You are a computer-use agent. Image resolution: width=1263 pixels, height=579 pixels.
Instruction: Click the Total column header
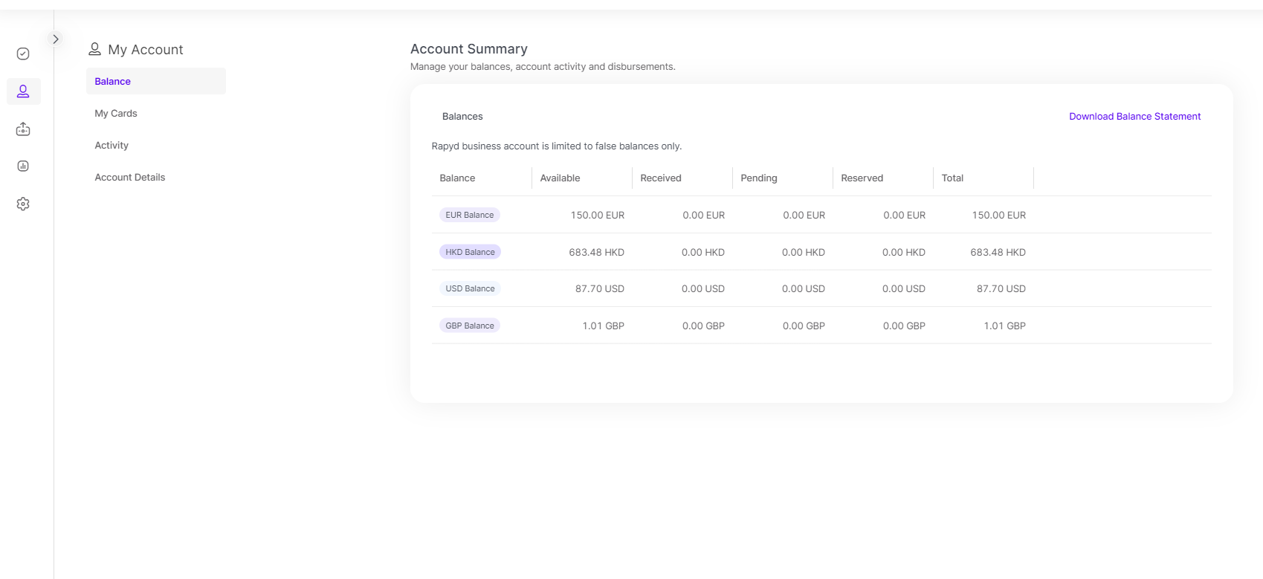click(952, 178)
